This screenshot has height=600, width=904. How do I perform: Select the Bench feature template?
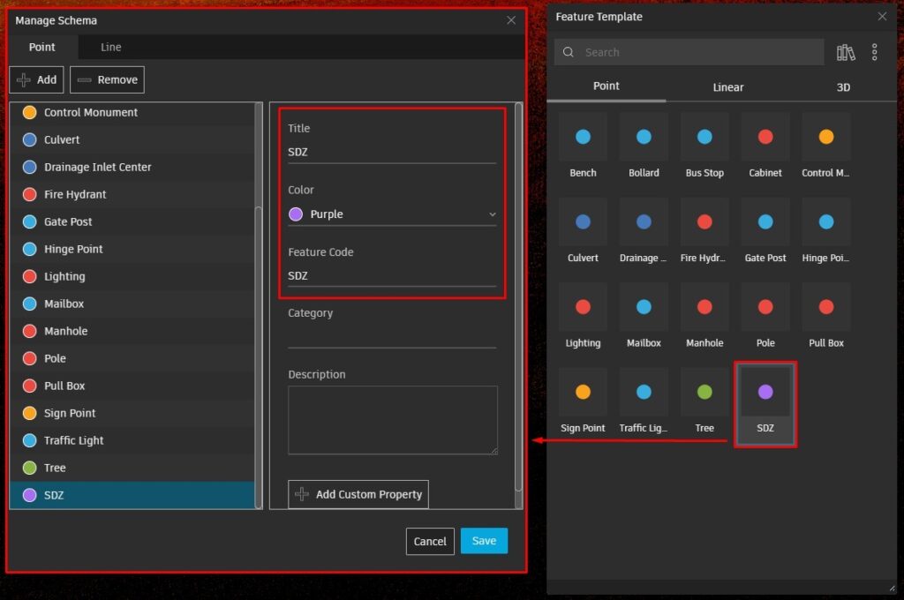(x=583, y=146)
